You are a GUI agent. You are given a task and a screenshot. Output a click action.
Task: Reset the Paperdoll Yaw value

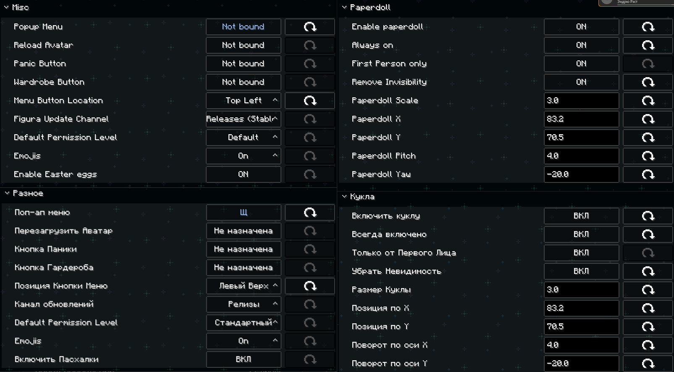648,174
